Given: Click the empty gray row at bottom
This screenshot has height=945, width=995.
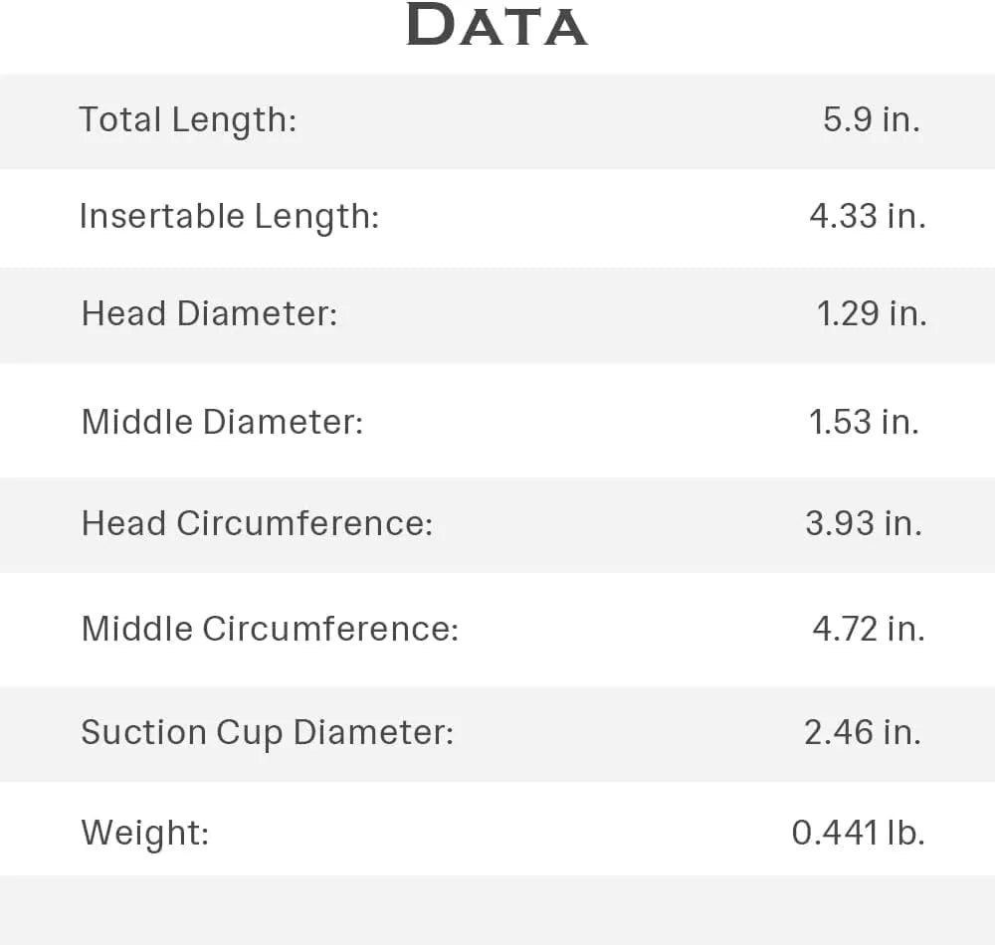Looking at the screenshot, I should pyautogui.click(x=497, y=910).
